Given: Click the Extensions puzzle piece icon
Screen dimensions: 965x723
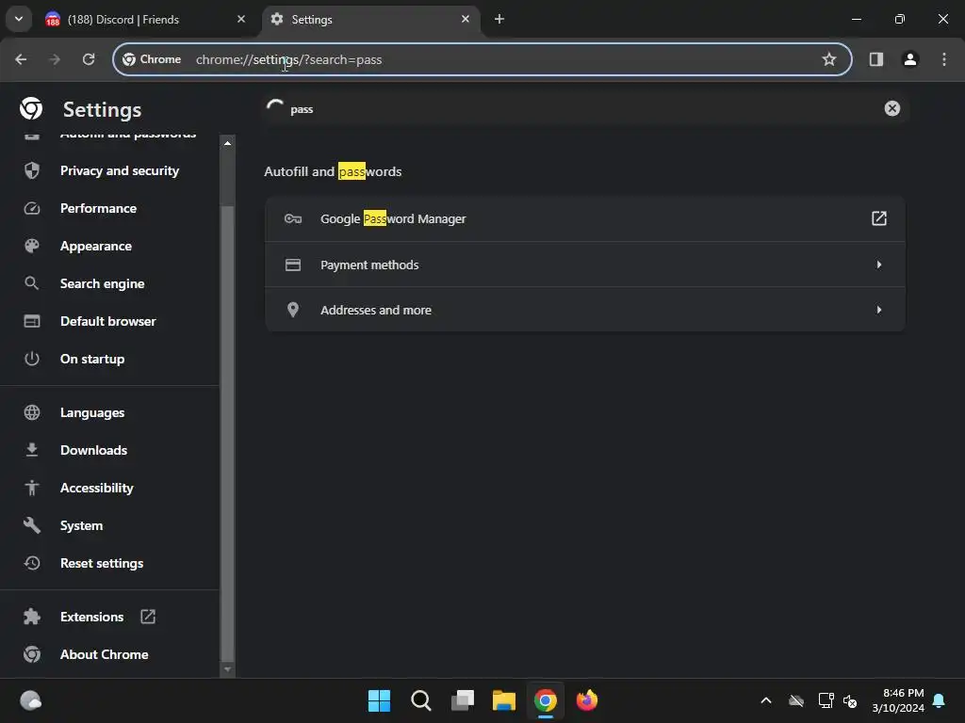Looking at the screenshot, I should (x=32, y=617).
